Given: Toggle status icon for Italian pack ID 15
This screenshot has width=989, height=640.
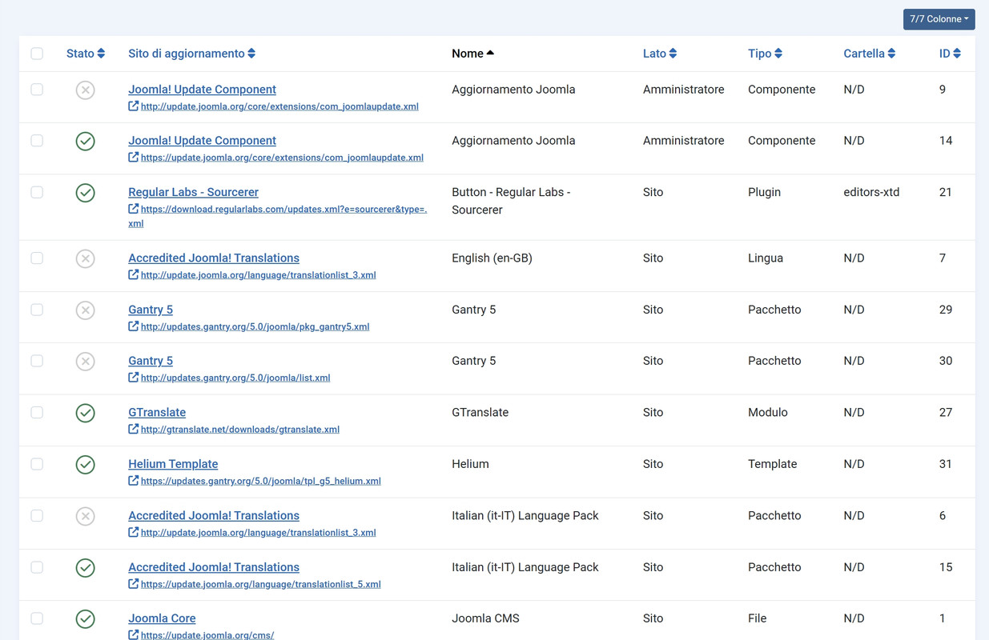Looking at the screenshot, I should [x=86, y=568].
